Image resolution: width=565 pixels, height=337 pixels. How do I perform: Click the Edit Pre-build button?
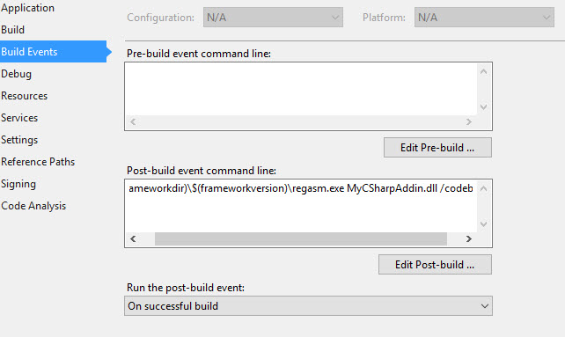(437, 148)
